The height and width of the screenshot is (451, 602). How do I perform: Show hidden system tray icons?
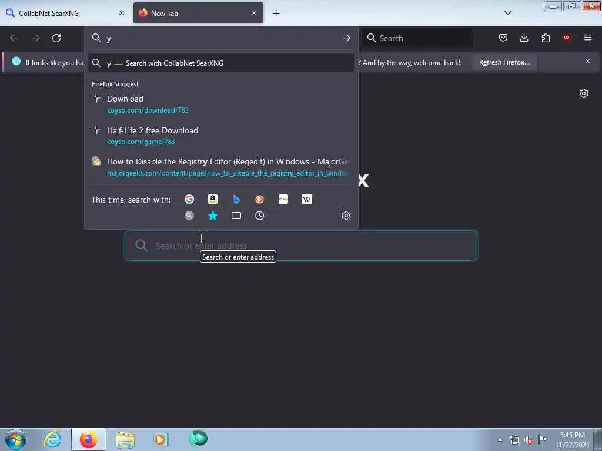500,440
